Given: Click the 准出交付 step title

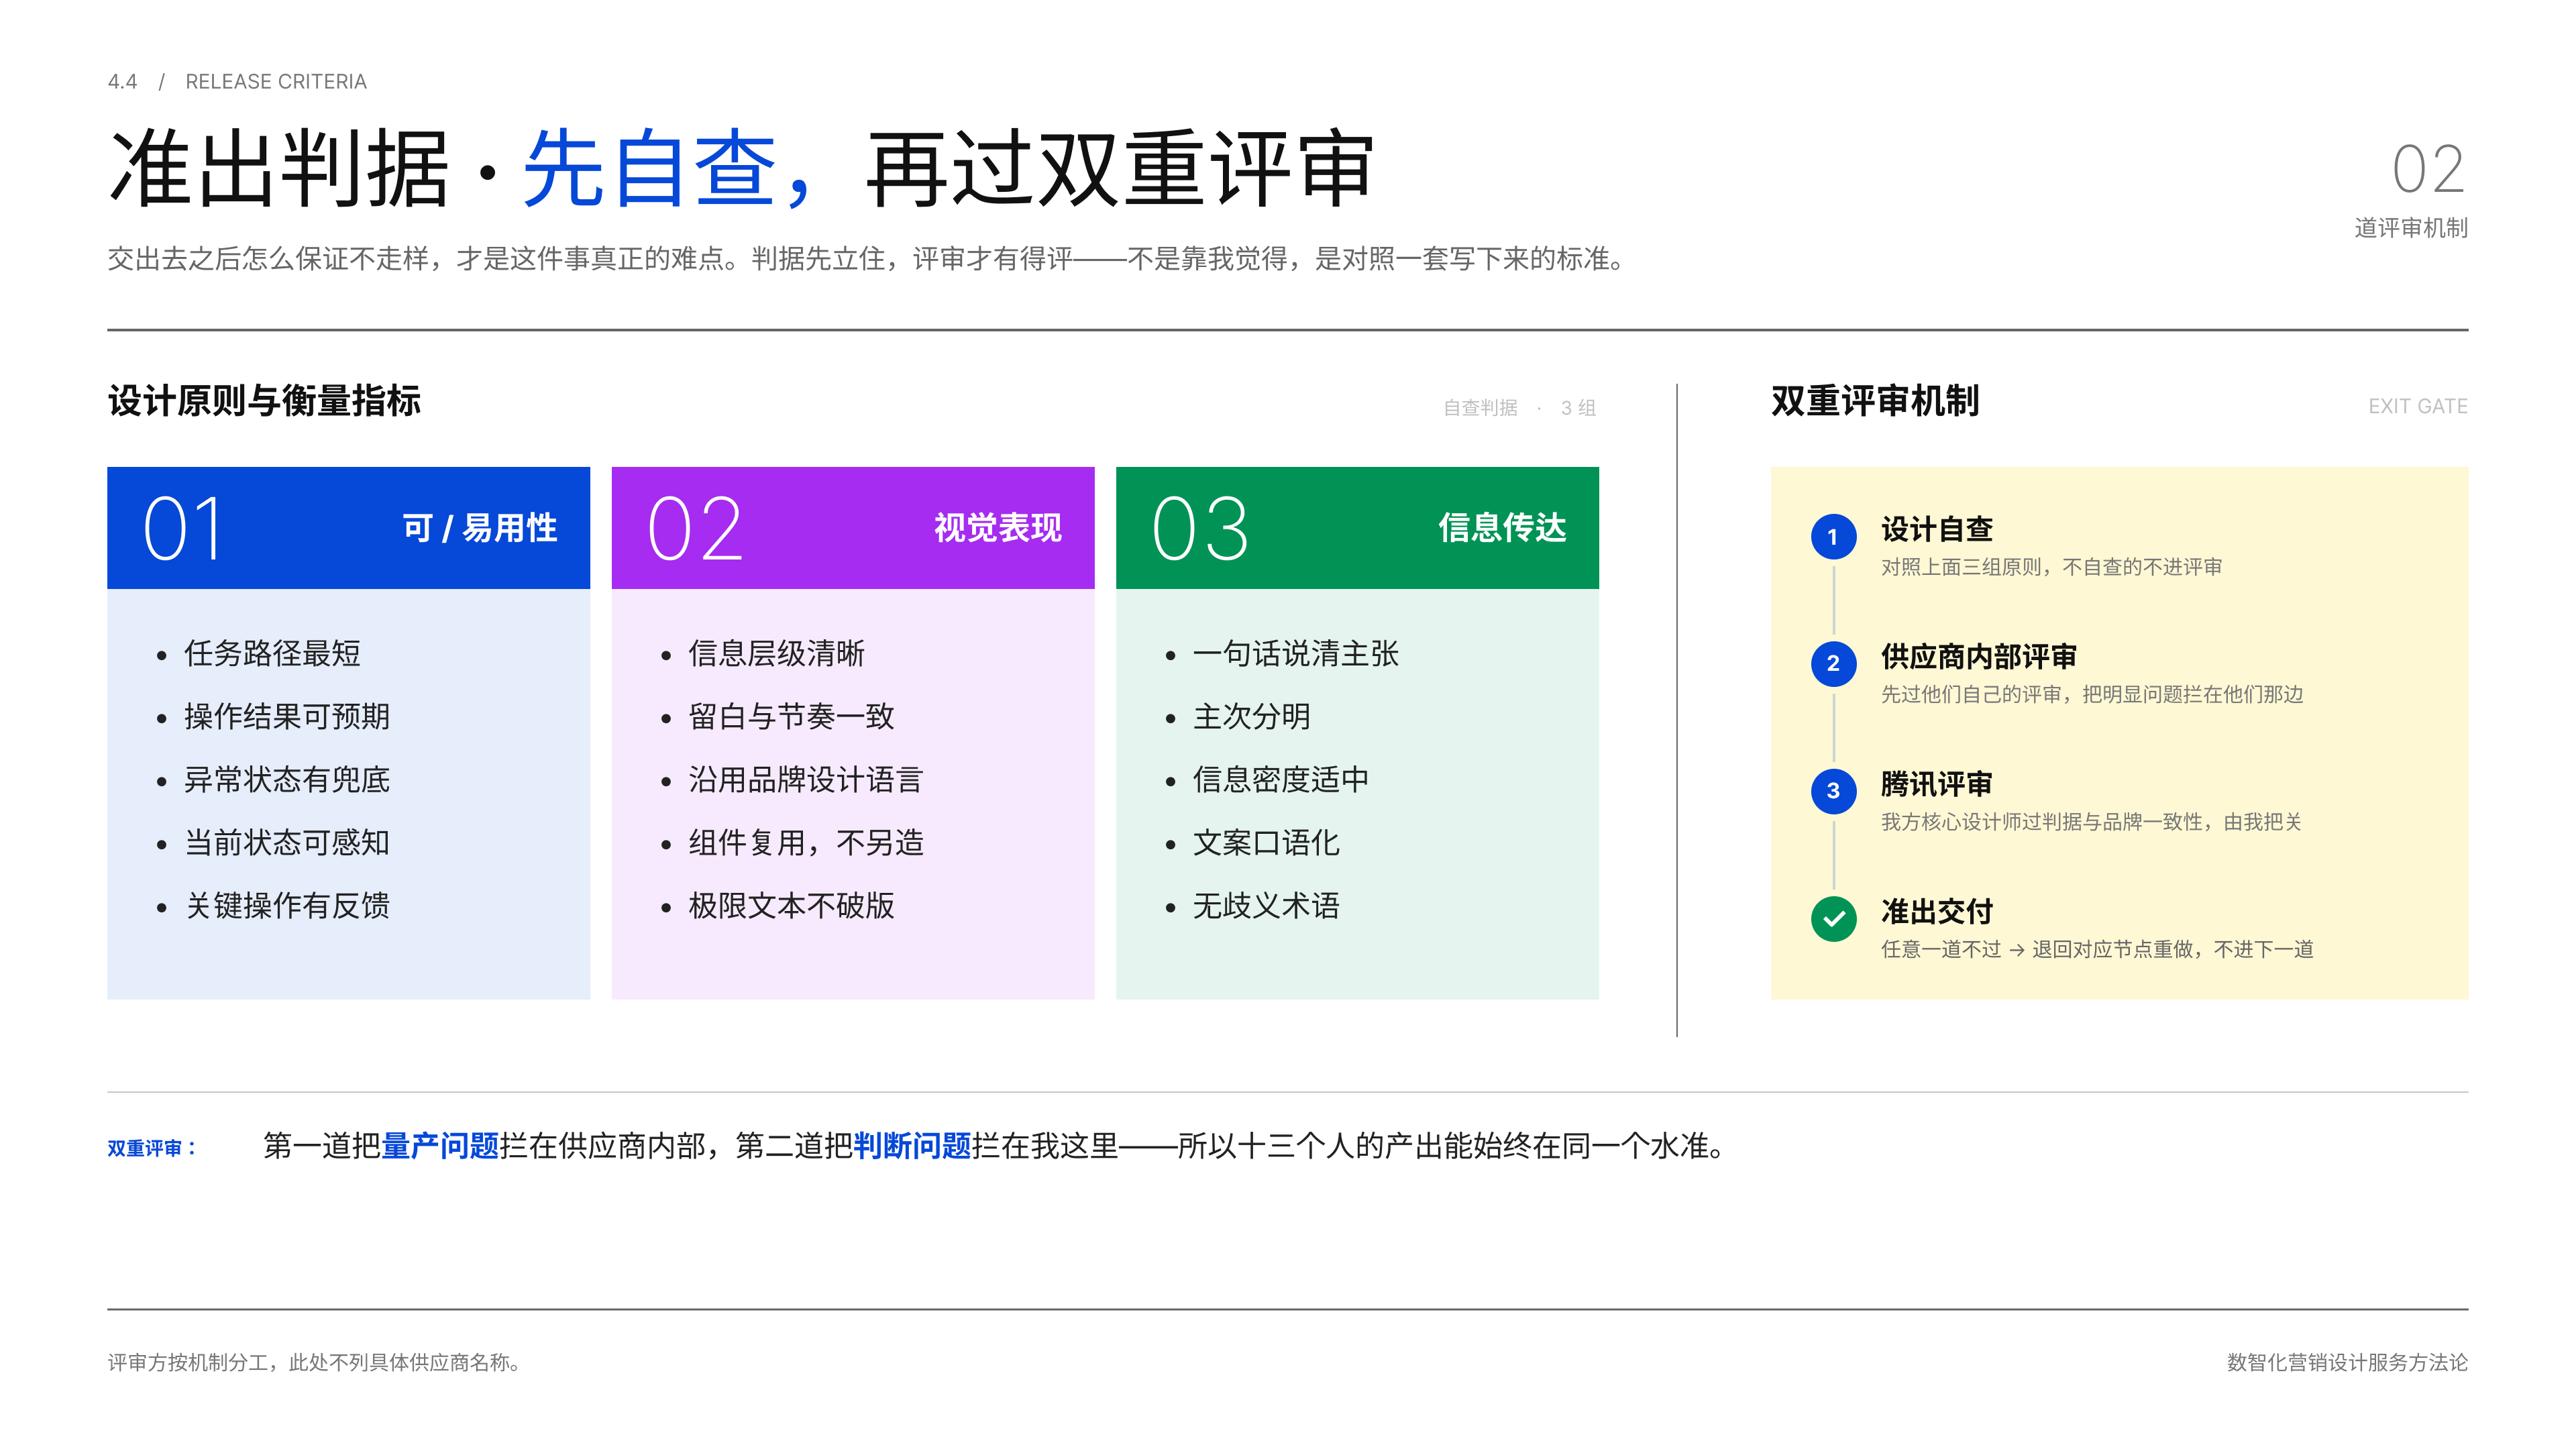Looking at the screenshot, I should pyautogui.click(x=1937, y=912).
